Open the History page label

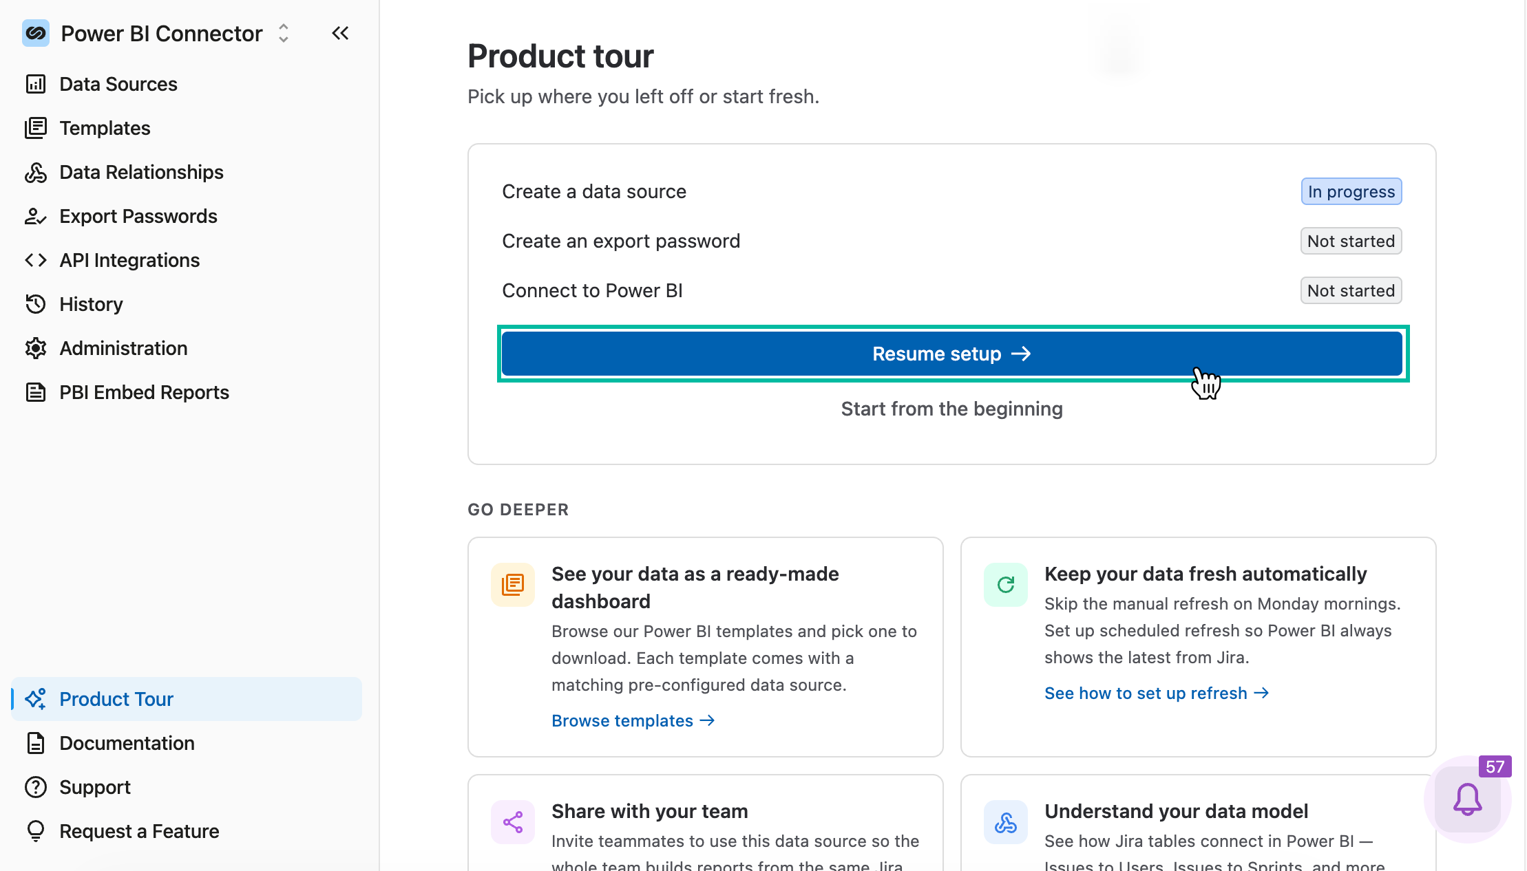point(91,304)
